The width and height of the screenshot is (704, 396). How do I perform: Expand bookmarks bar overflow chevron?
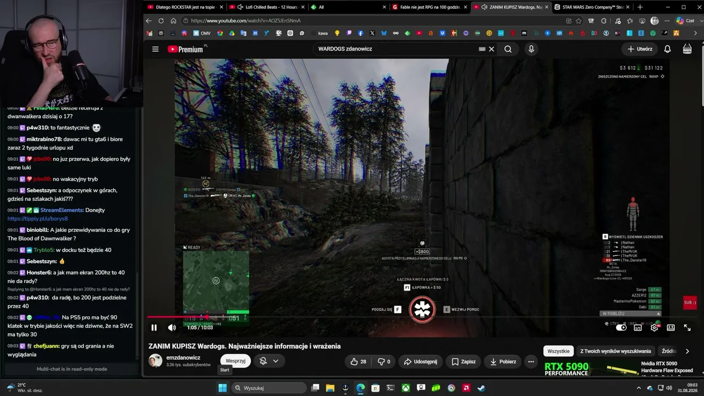[x=695, y=33]
